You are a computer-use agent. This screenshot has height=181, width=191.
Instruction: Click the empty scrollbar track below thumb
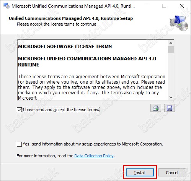[x=171, y=74]
